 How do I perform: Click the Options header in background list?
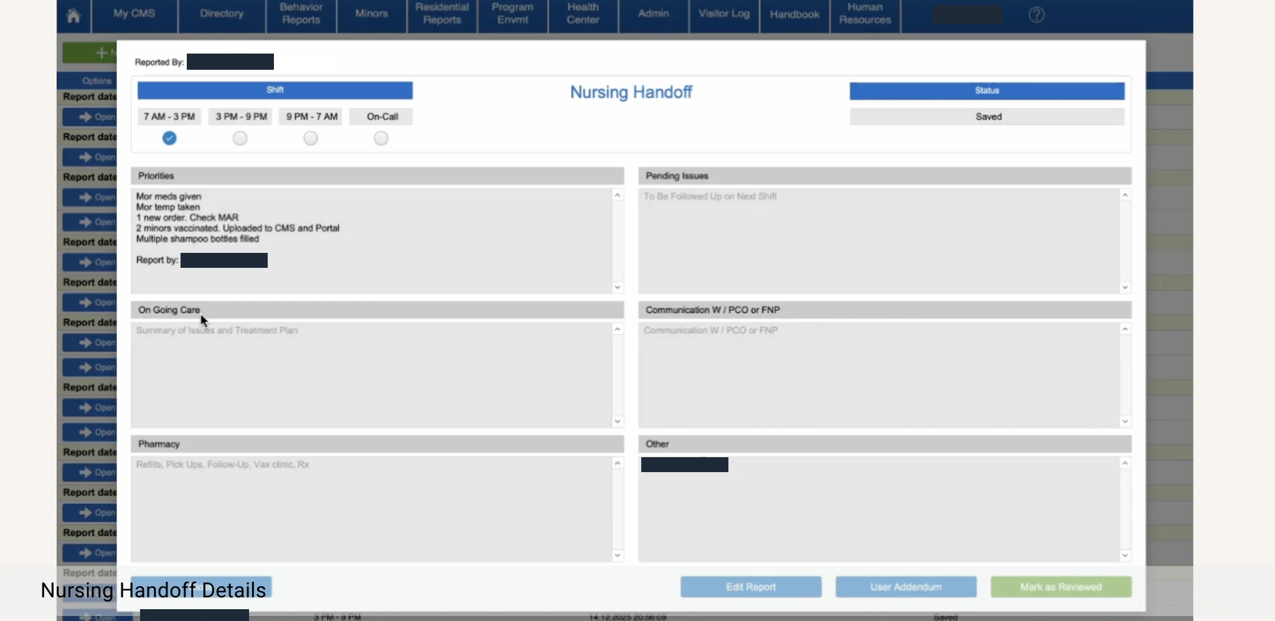point(96,81)
